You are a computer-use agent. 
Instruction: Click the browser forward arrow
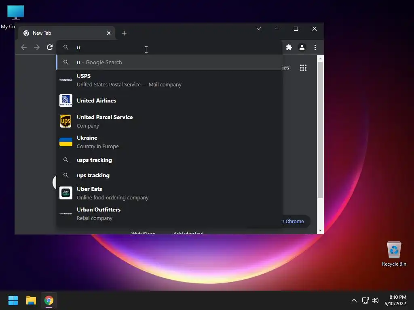[x=37, y=47]
